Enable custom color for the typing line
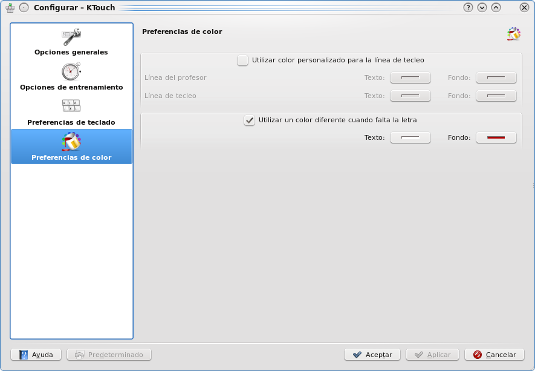535x371 pixels. pos(242,61)
